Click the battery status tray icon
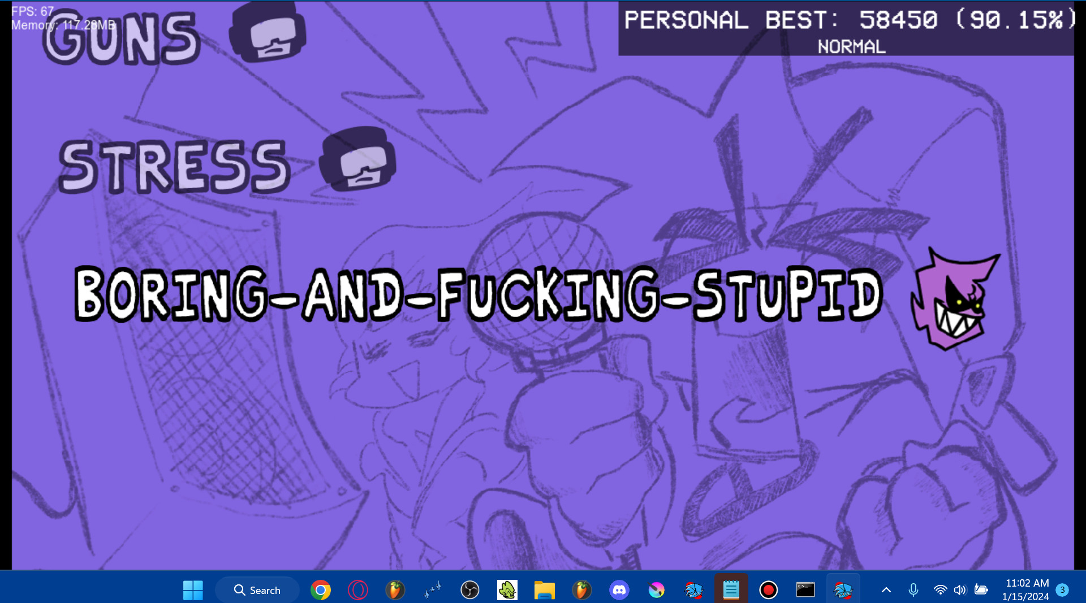Screen dimensions: 1086x603 coord(981,590)
